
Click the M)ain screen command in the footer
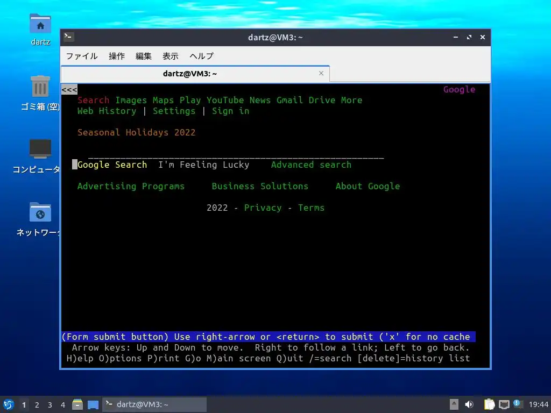coord(238,359)
